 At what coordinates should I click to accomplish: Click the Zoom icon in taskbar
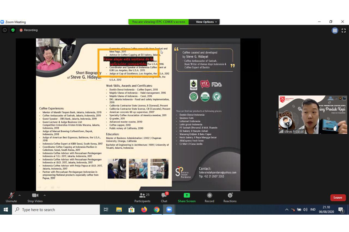pyautogui.click(x=169, y=210)
